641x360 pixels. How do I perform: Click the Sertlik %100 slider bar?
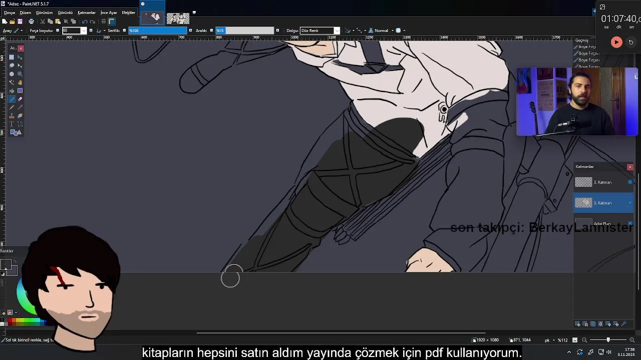click(158, 30)
